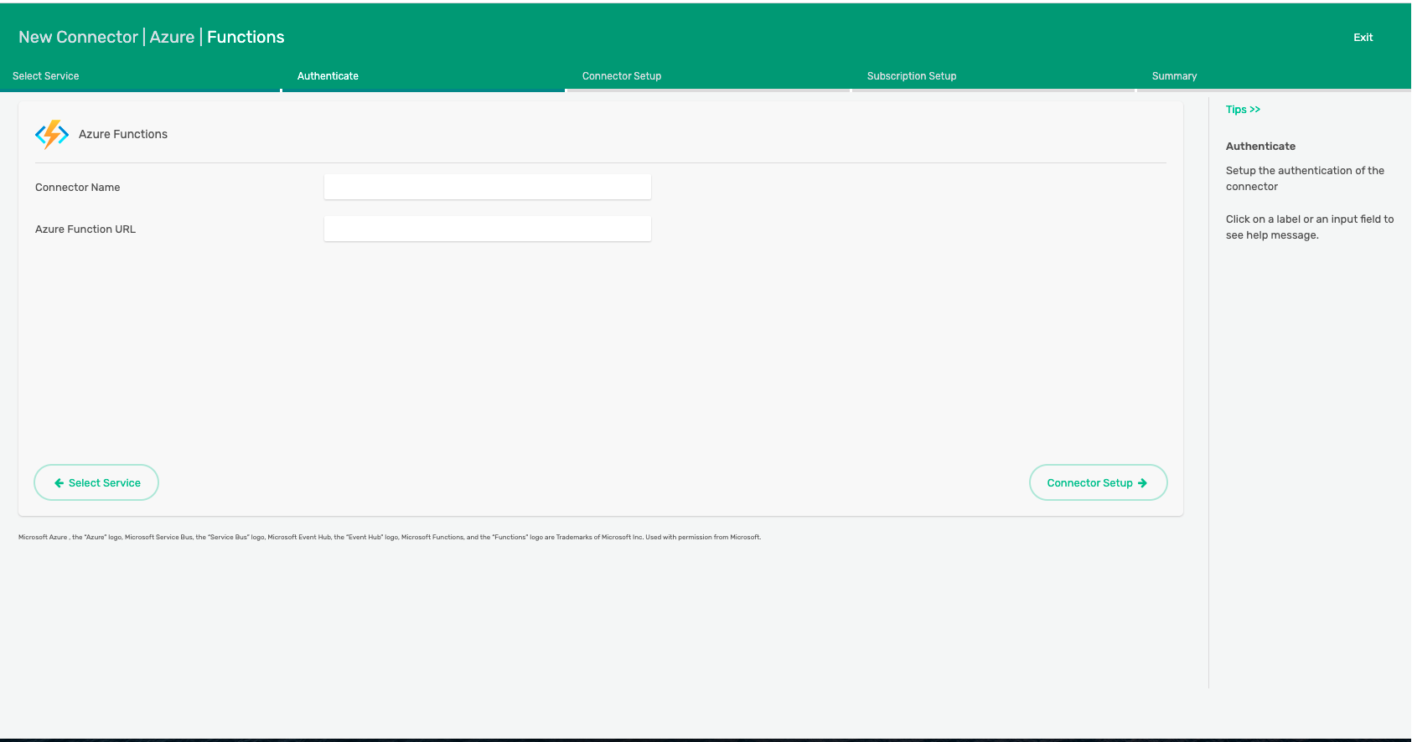Click the left arrow icon on Select Service button

(59, 483)
